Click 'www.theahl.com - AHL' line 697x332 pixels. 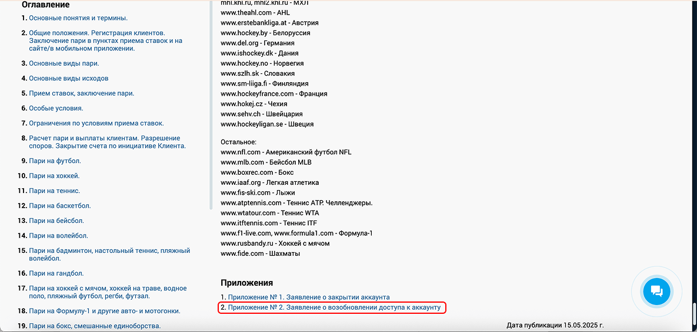pyautogui.click(x=255, y=13)
